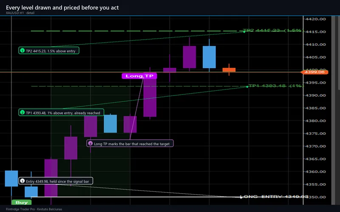Click the 4390.00 price axis label
This screenshot has height=212, width=340.
[315, 95]
